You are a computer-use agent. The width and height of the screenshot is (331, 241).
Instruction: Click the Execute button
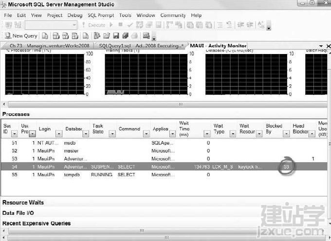(94, 25)
